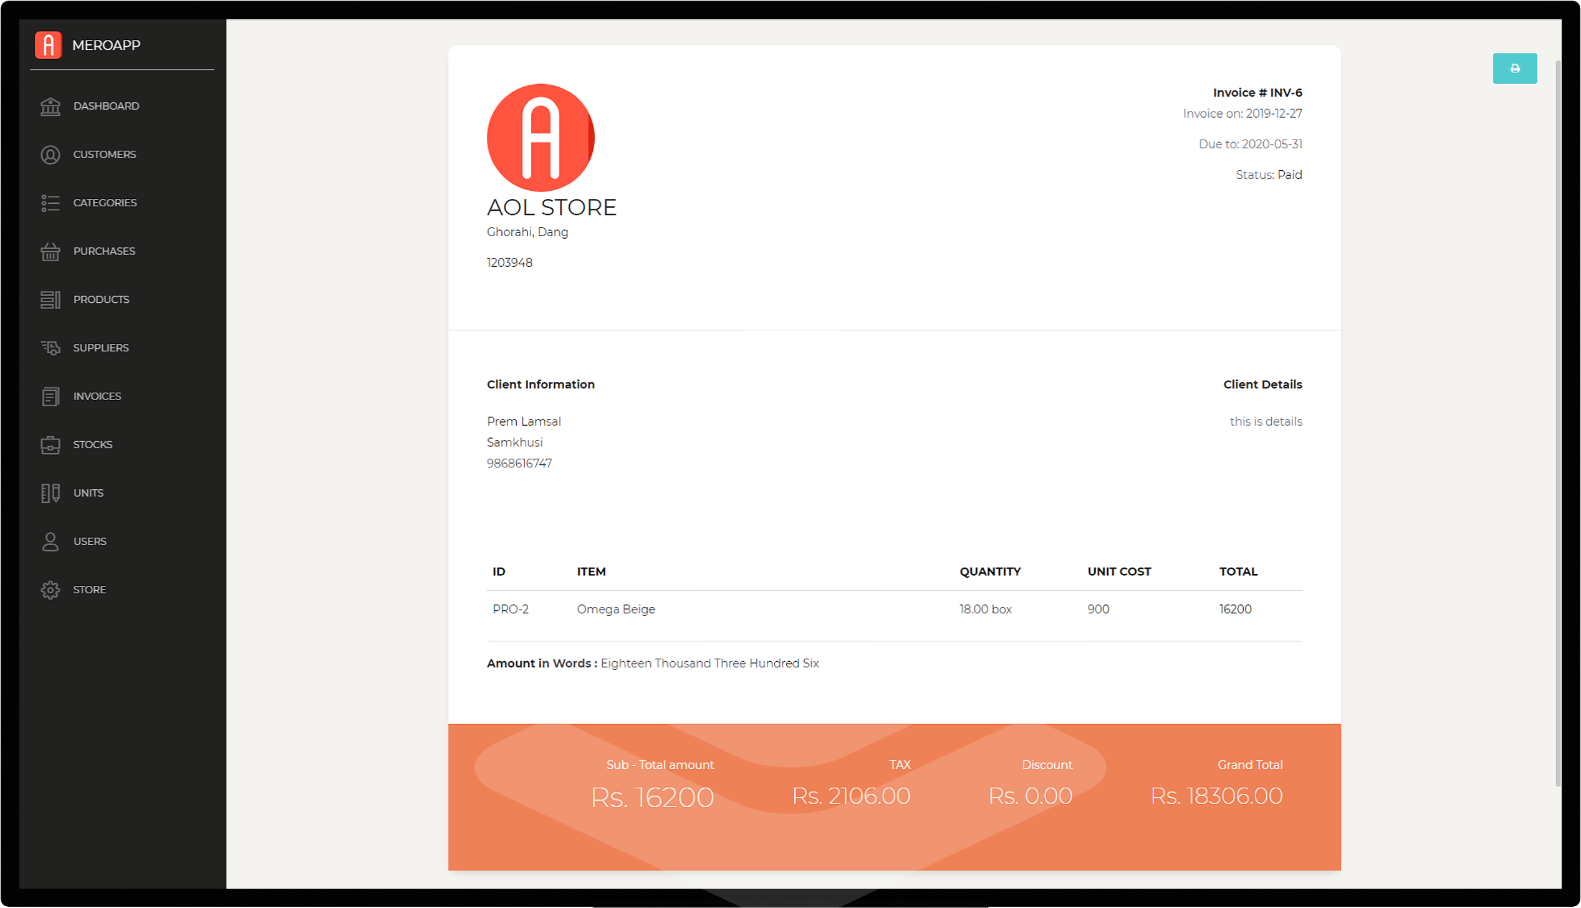Select the Dashboard icon in the sidebar
Screen dimensions: 1581x908
(50, 106)
